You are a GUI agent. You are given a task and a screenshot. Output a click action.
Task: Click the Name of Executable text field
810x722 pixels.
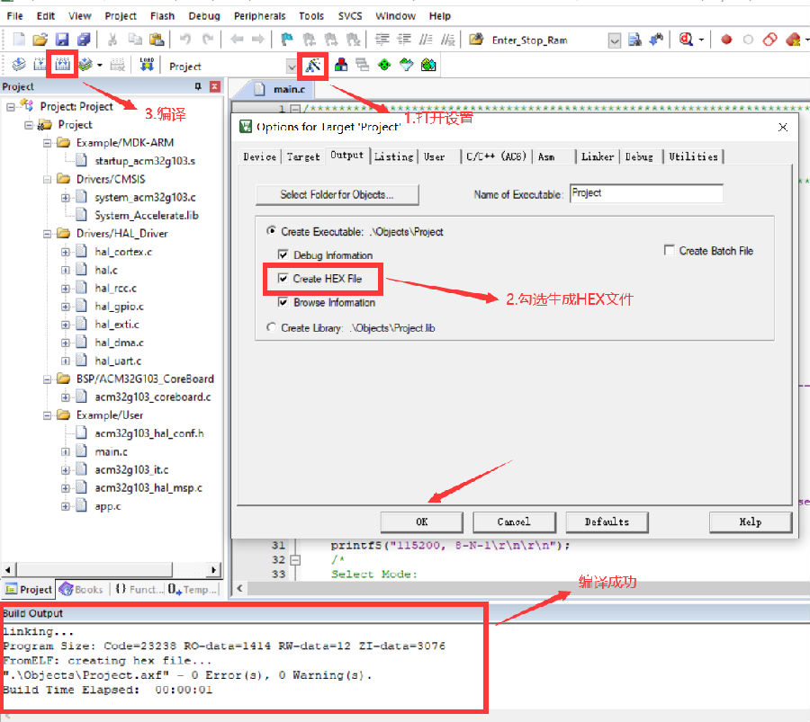[646, 193]
